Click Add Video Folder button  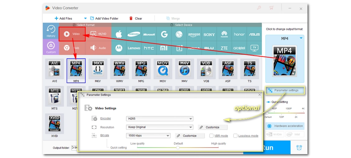tap(104, 18)
